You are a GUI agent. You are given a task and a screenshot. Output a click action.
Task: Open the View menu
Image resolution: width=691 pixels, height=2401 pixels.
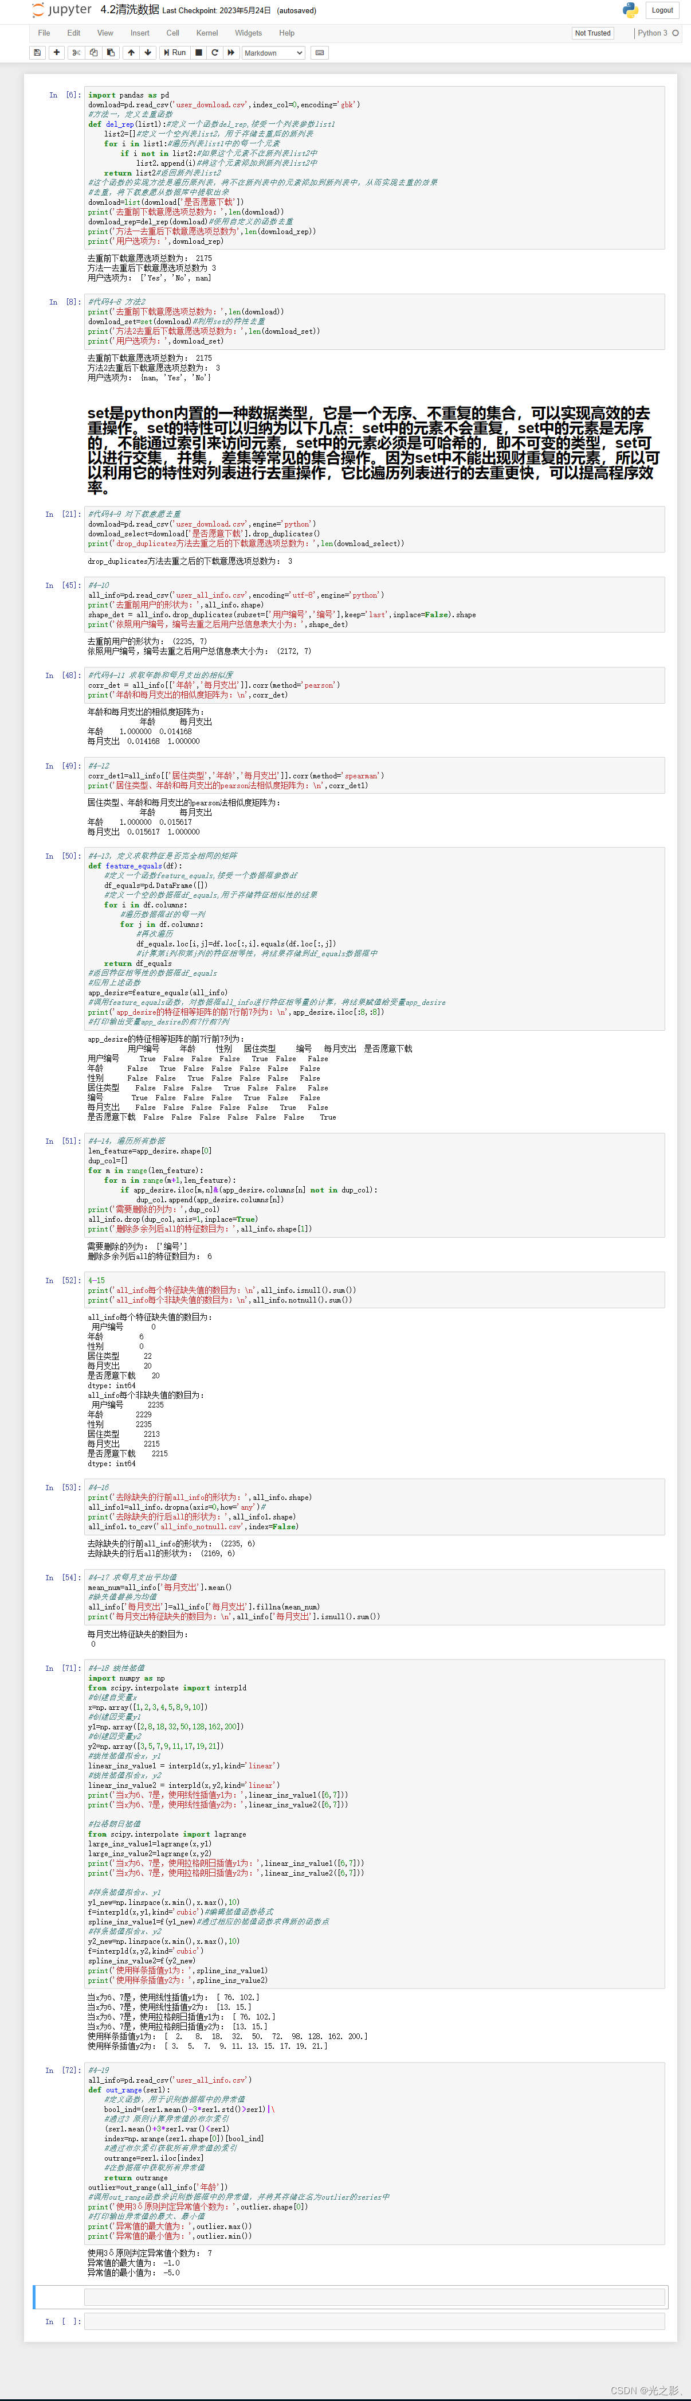105,33
